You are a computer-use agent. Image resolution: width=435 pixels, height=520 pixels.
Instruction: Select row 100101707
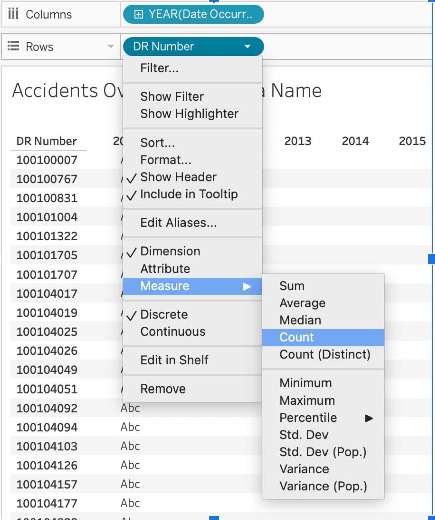(x=47, y=275)
